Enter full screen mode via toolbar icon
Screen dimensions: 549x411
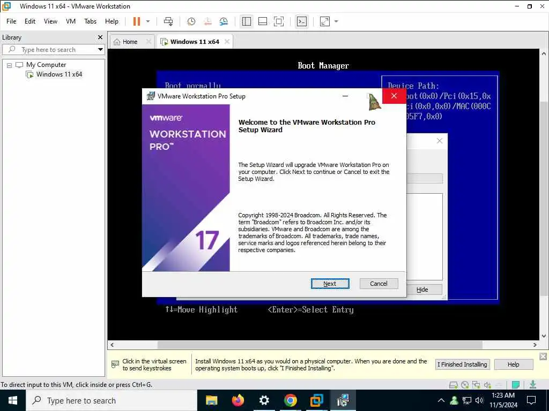coord(279,21)
